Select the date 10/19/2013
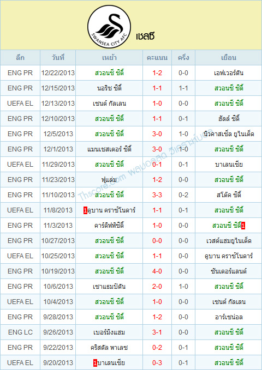The width and height of the screenshot is (262, 370). click(58, 271)
